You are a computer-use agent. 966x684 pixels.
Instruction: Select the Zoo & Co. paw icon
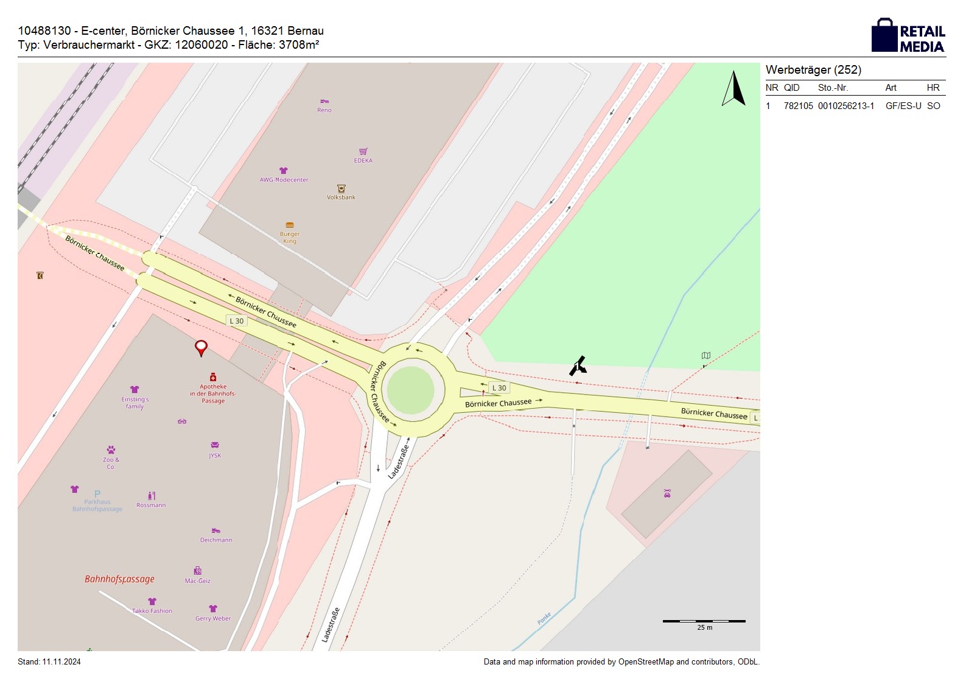[111, 450]
